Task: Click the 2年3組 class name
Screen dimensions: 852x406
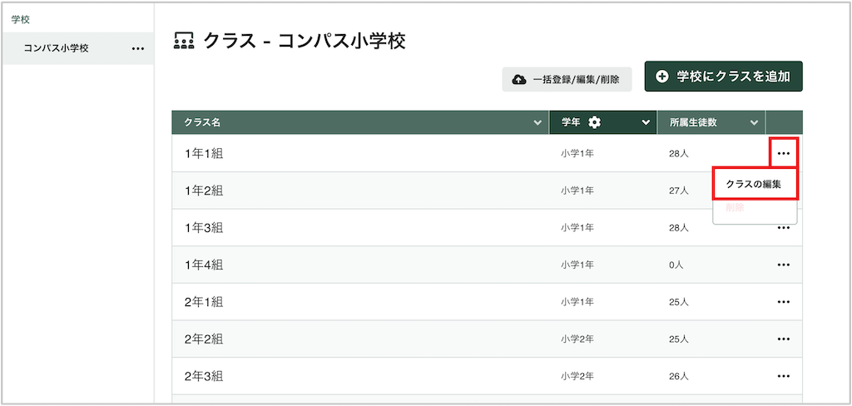Action: [x=204, y=376]
